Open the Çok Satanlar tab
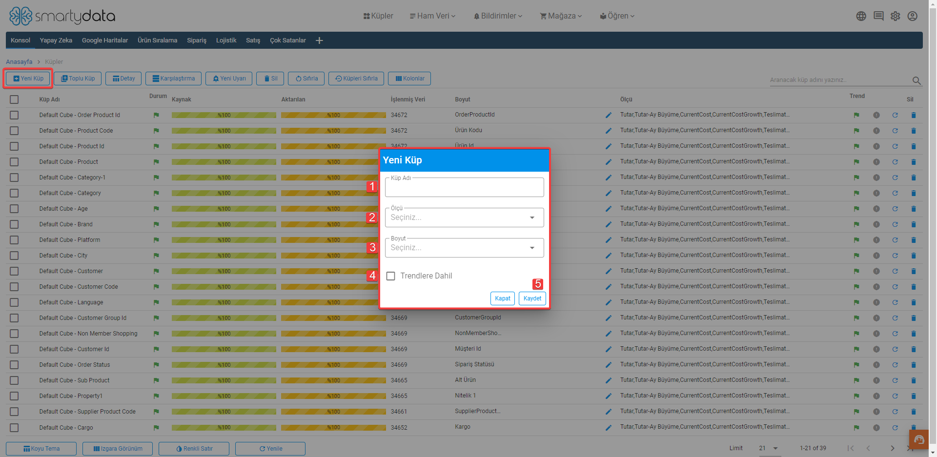This screenshot has height=457, width=937. [x=288, y=40]
